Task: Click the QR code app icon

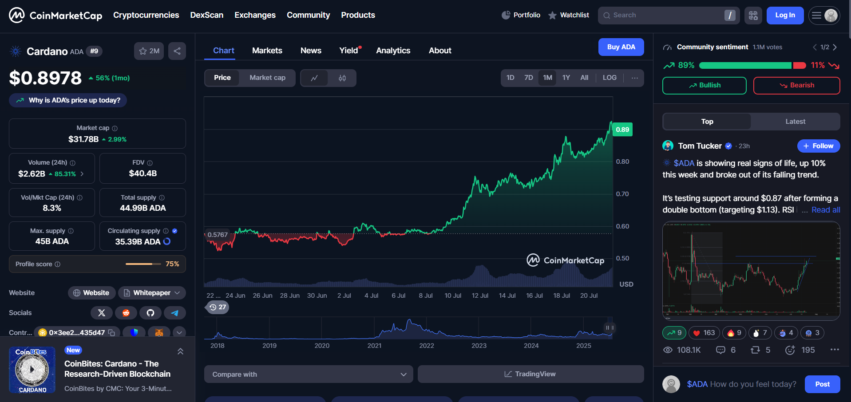Action: pos(753,16)
